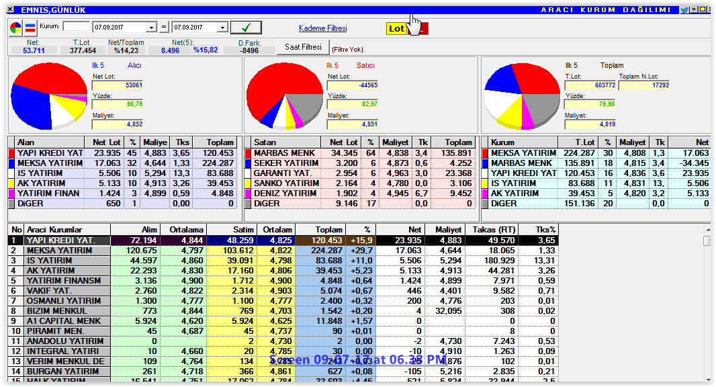The width and height of the screenshot is (716, 387).
Task: Select blue swatch beside MEKSA YATIRIM in Alan table
Action: tap(11, 163)
